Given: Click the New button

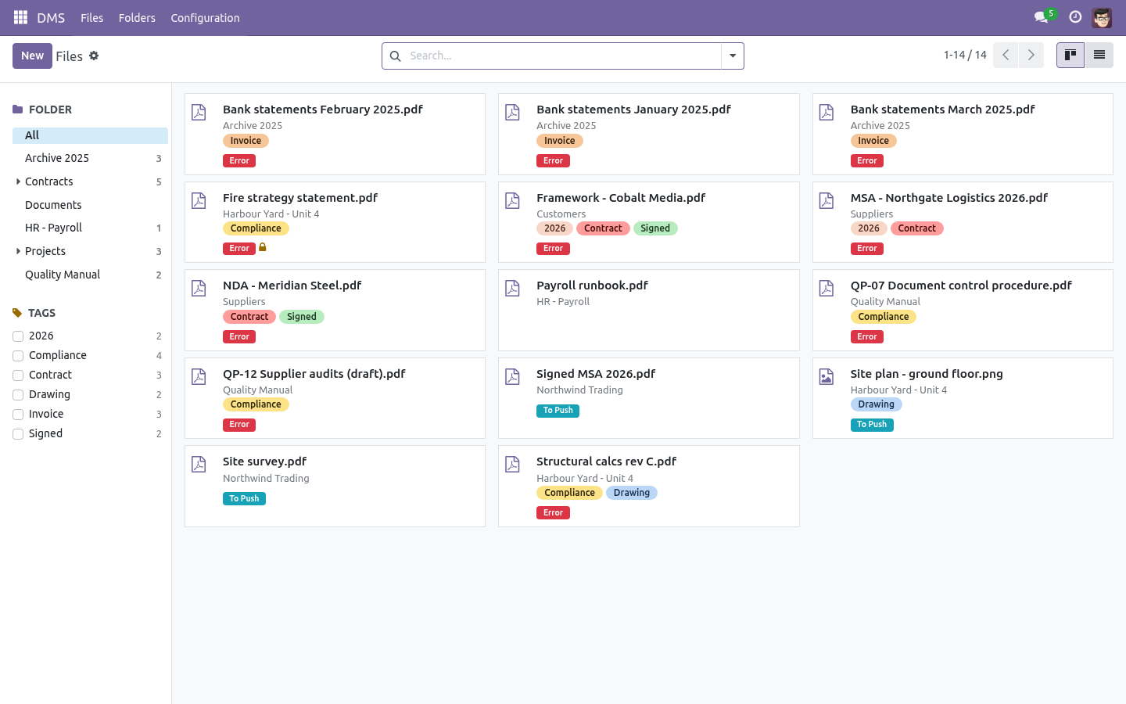Looking at the screenshot, I should tap(32, 56).
